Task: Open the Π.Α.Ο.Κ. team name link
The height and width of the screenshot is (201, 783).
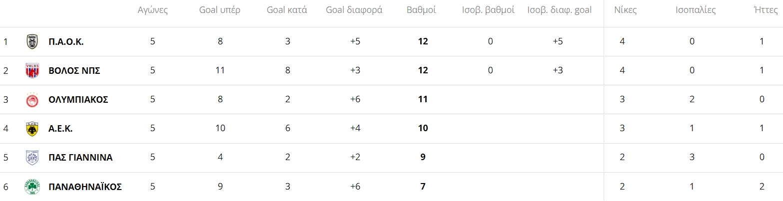Action: tap(66, 41)
